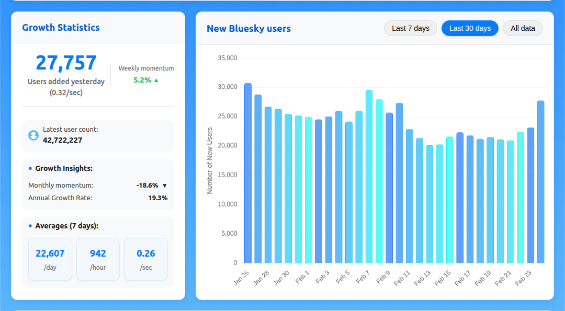Click the user avatar icon beside Latest user count
Image resolution: width=565 pixels, height=311 pixels.
click(x=33, y=135)
